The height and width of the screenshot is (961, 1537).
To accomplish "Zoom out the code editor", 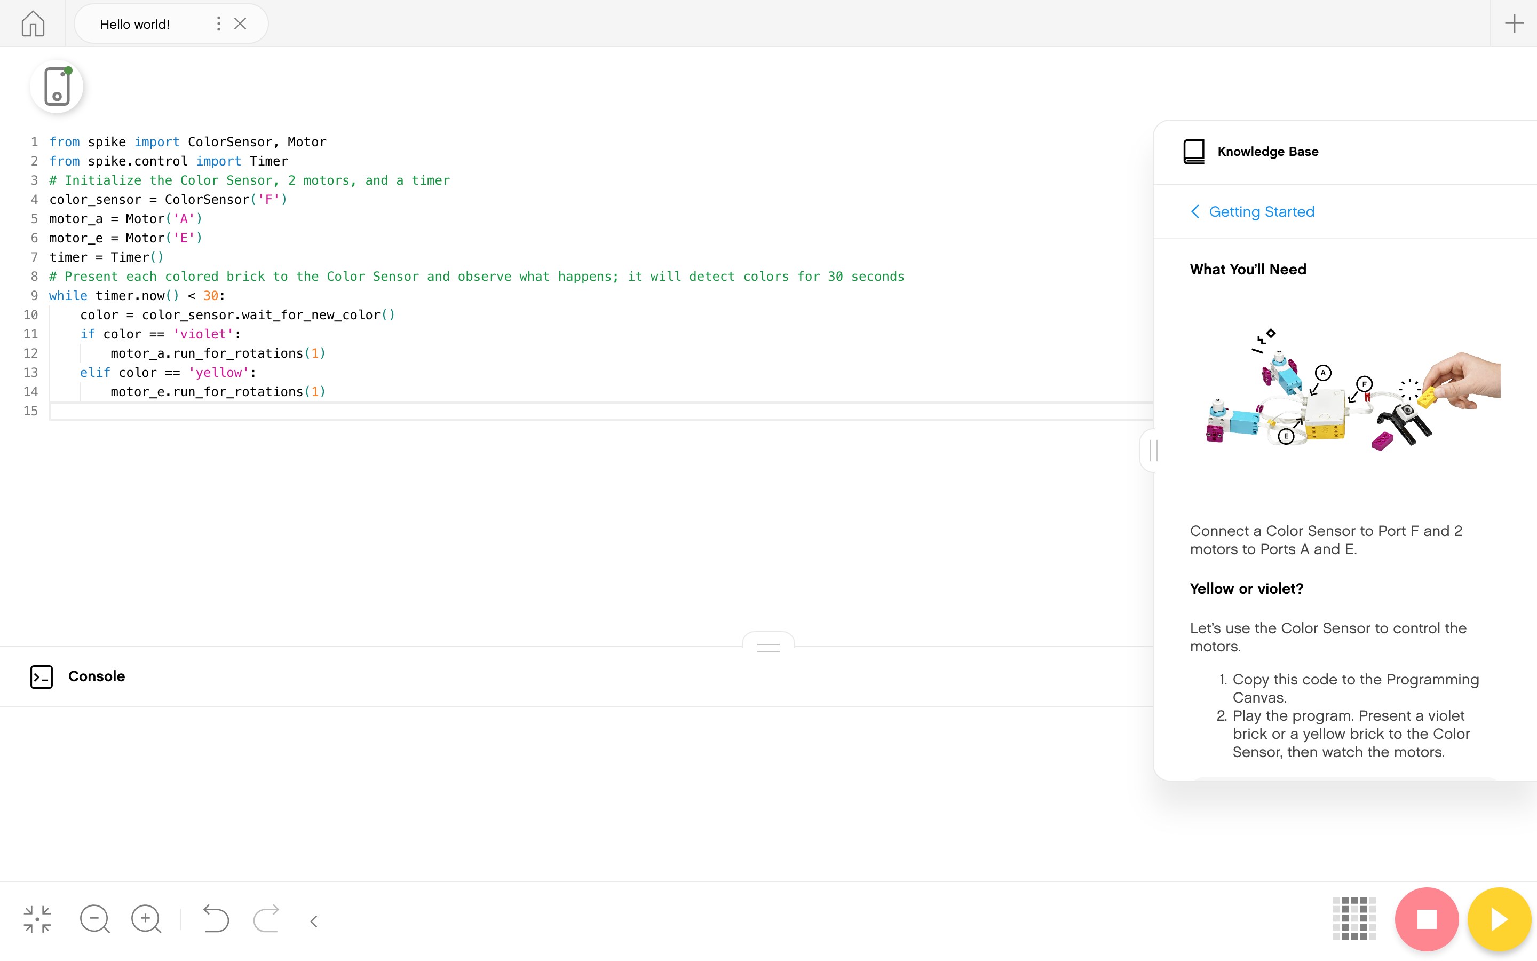I will (x=94, y=919).
